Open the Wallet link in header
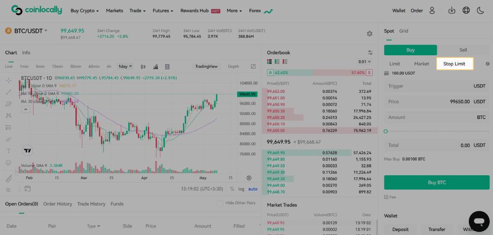This screenshot has height=235, width=493. 399,10
